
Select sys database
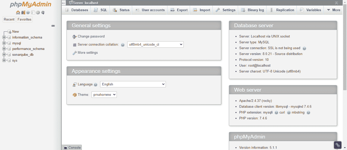click(x=15, y=60)
